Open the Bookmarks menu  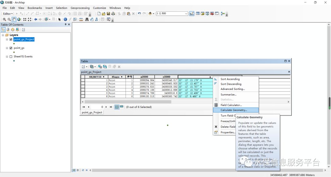[x=35, y=8]
